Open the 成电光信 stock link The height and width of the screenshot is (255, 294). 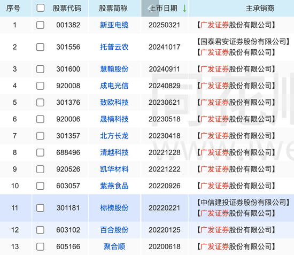pos(114,86)
